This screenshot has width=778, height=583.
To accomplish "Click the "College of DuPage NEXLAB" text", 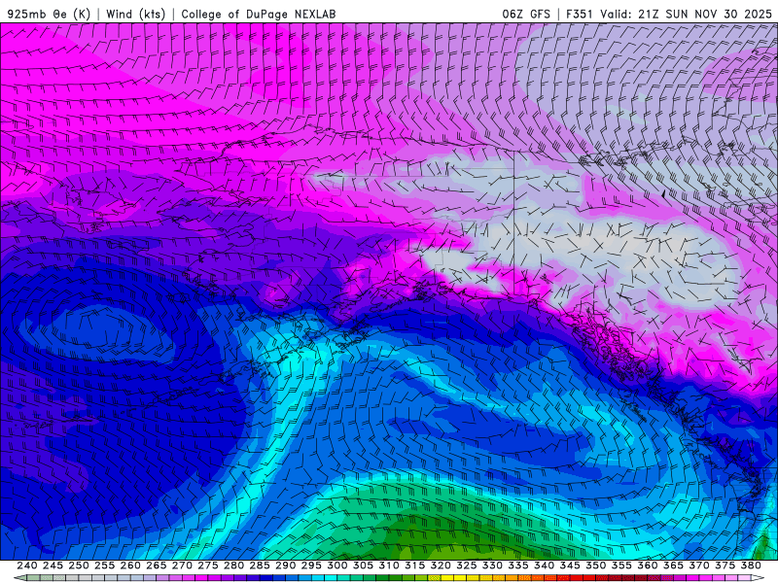I will point(259,14).
